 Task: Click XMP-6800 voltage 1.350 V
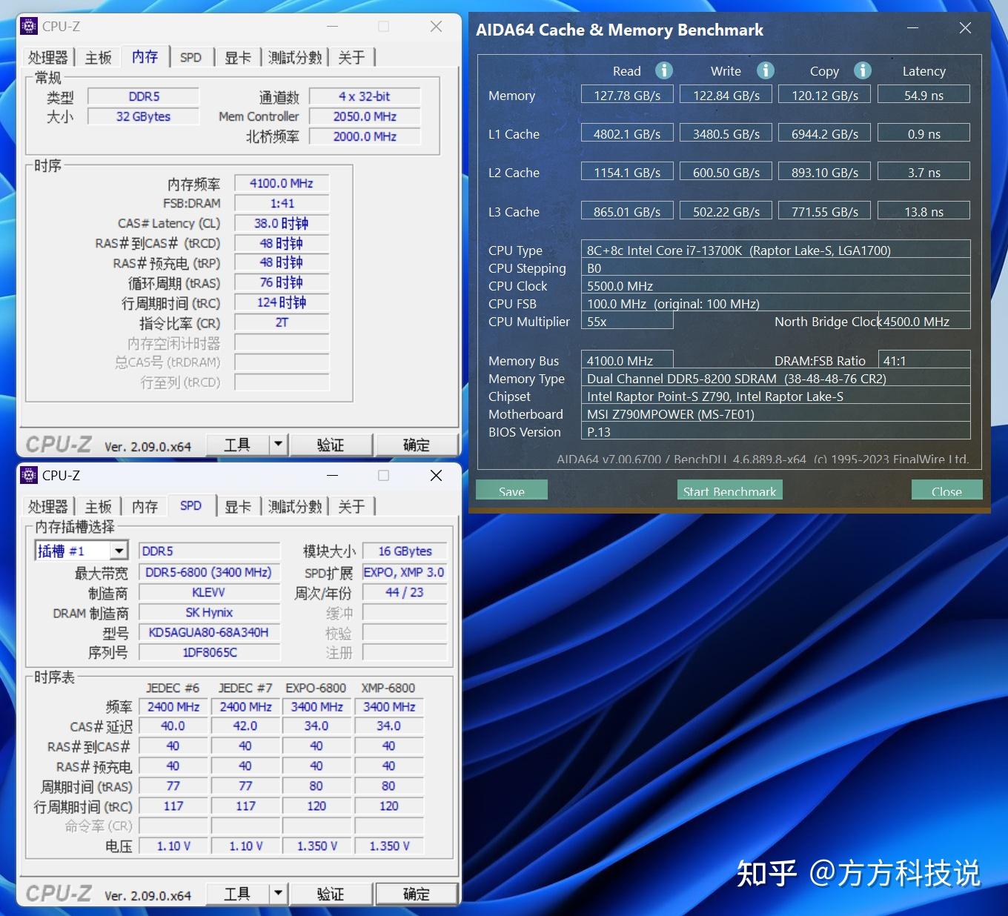pos(389,846)
